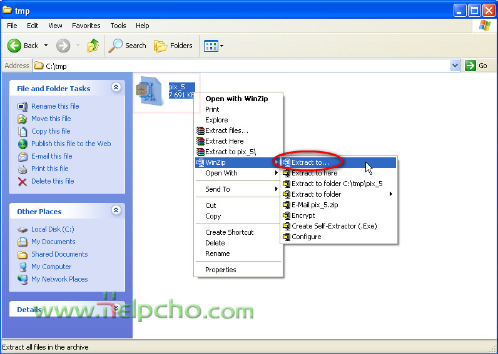The width and height of the screenshot is (498, 354).
Task: Click Rename this file link
Action: click(x=55, y=106)
